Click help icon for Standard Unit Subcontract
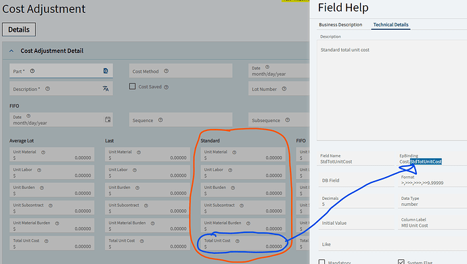Image resolution: width=467 pixels, height=264 pixels. pyautogui.click(x=242, y=205)
